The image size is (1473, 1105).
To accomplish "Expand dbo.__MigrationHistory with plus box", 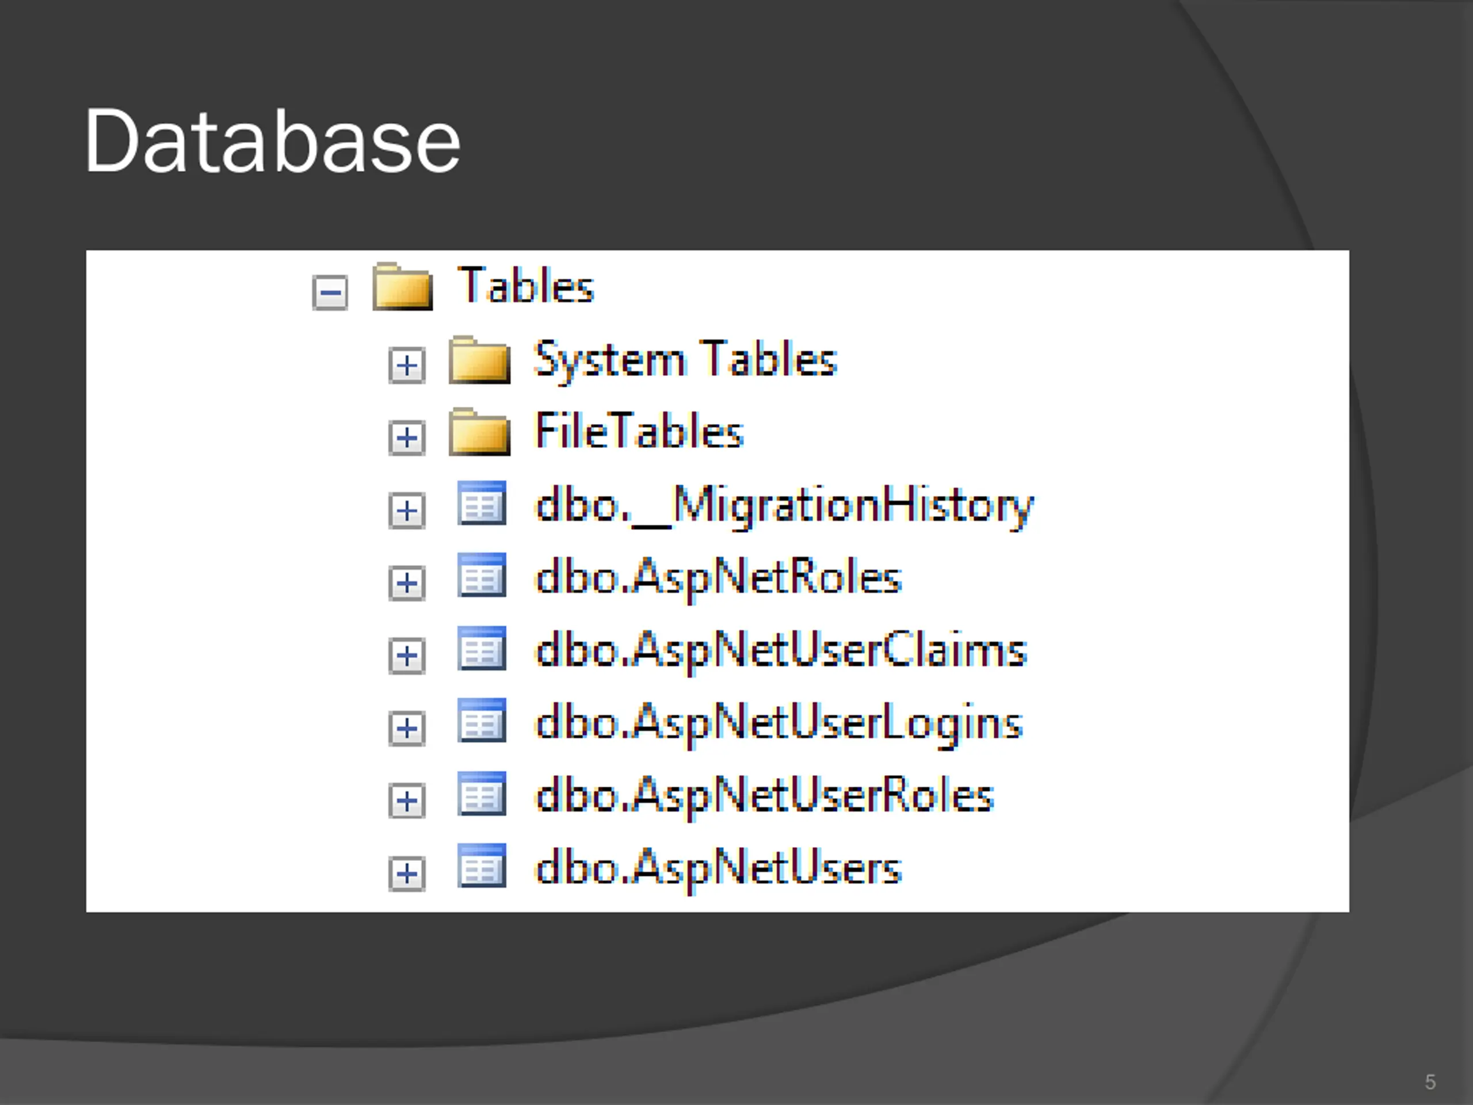I will click(x=407, y=511).
